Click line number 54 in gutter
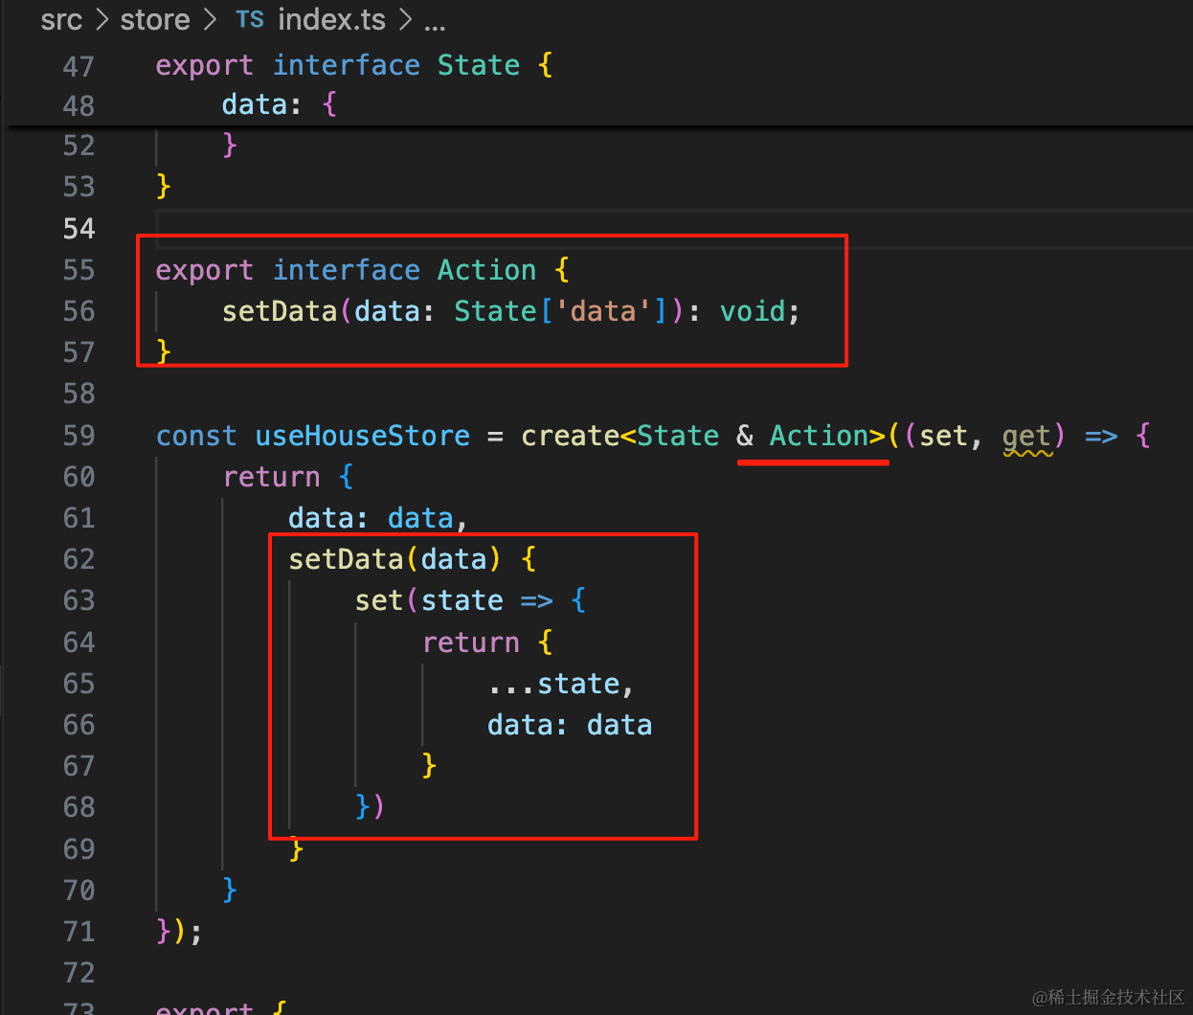Viewport: 1193px width, 1015px height. 79,229
